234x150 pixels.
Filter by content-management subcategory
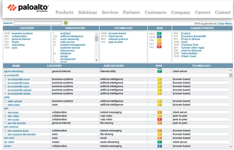tap(73, 45)
